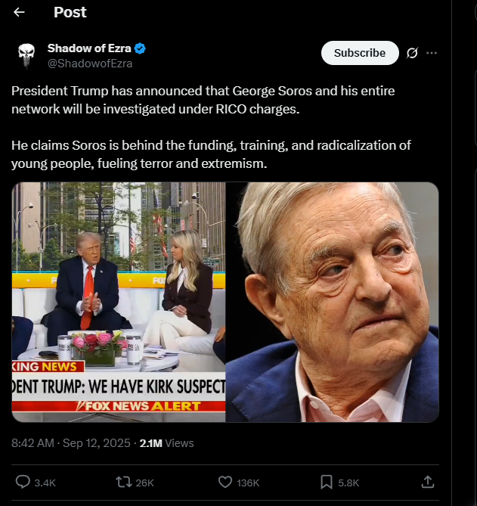Click the post sentence mentioning RICO charges
The width and height of the screenshot is (477, 506).
[x=203, y=100]
